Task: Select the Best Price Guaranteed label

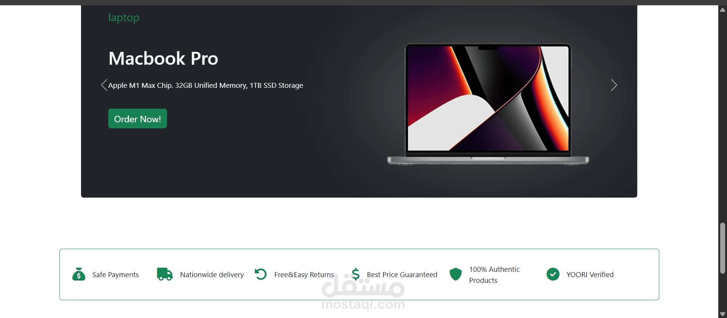Action: click(x=402, y=274)
